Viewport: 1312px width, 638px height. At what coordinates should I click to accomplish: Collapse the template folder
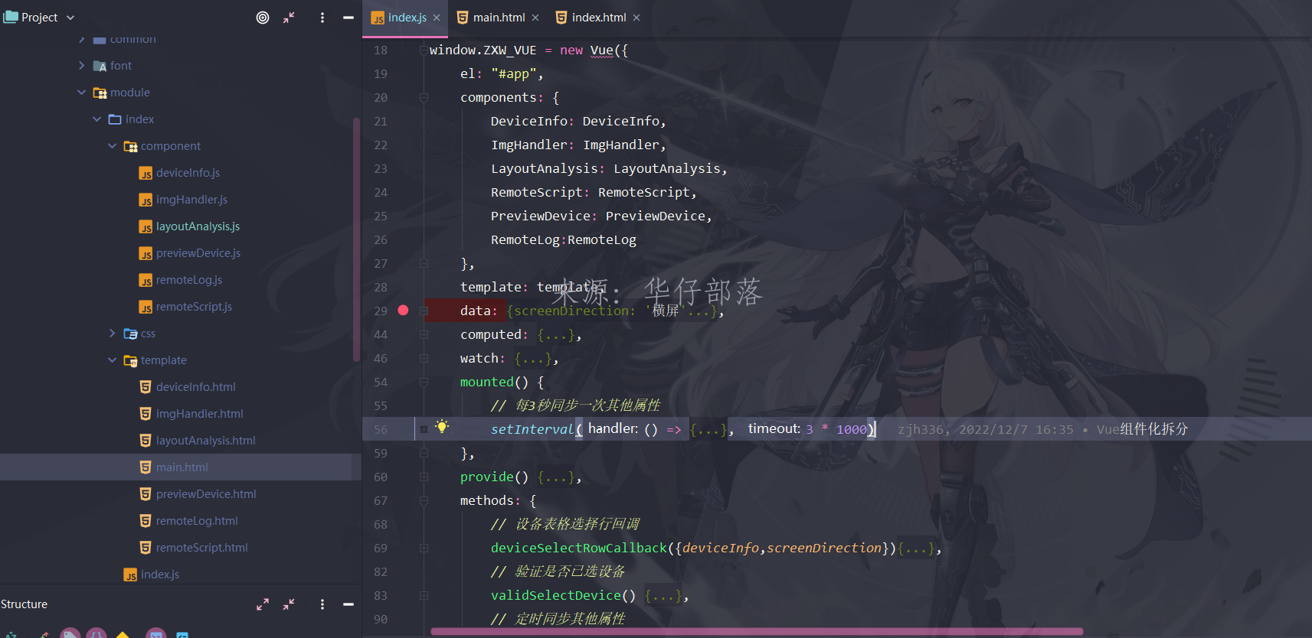click(112, 360)
